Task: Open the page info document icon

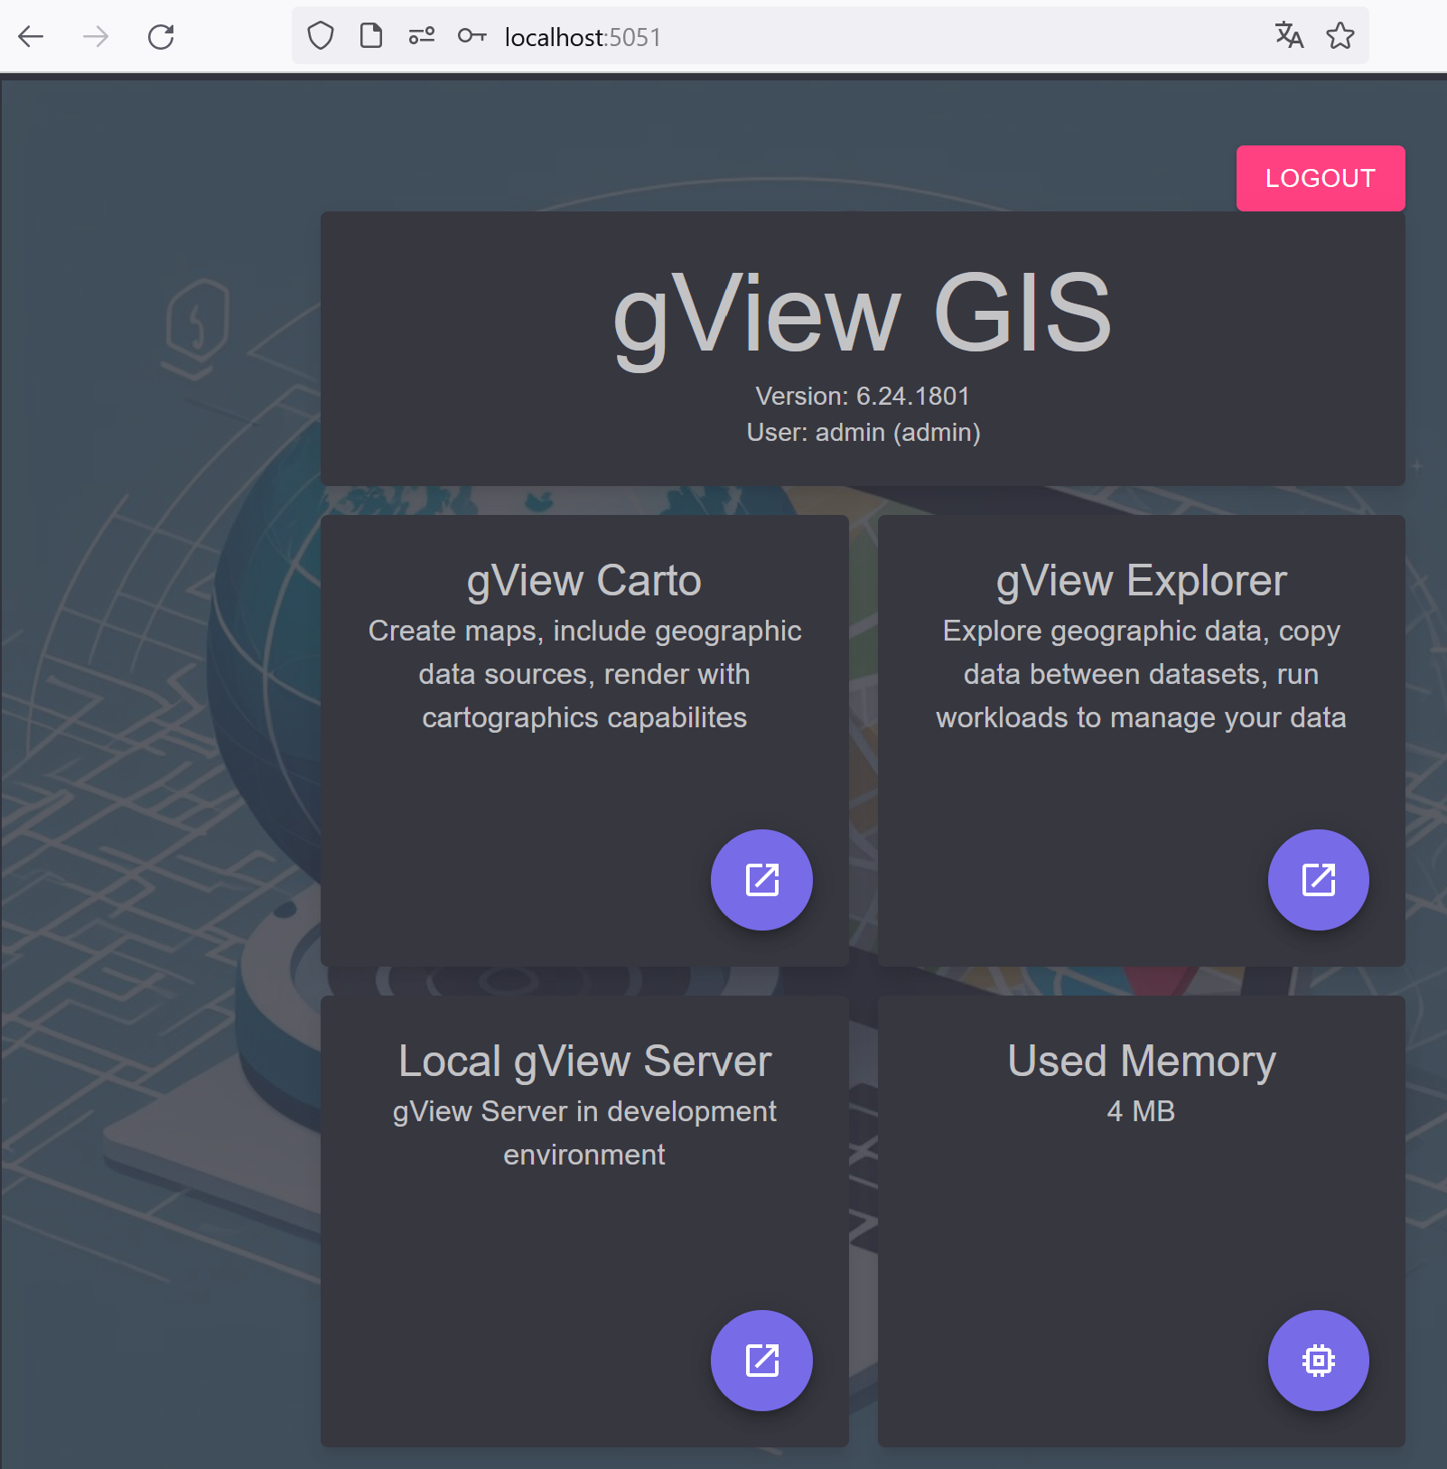Action: click(x=371, y=36)
